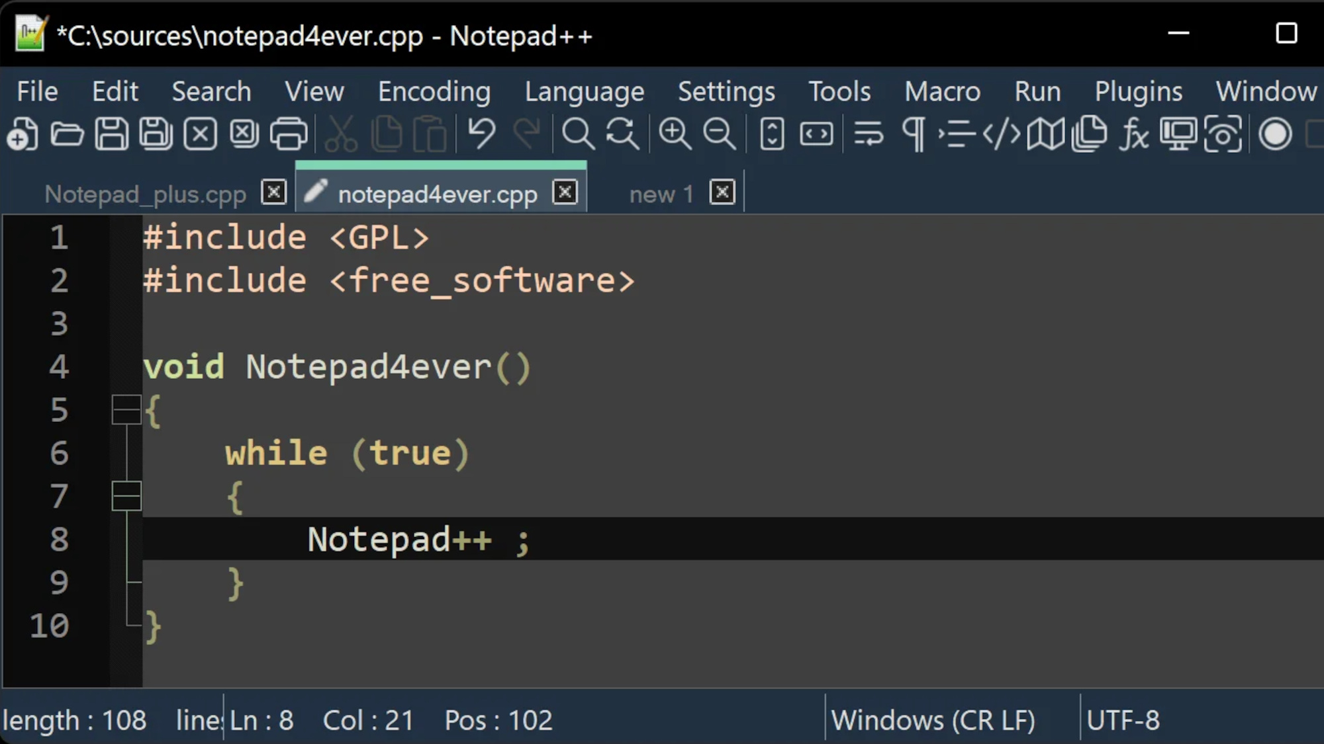
Task: Open the Find dialog
Action: tap(578, 134)
